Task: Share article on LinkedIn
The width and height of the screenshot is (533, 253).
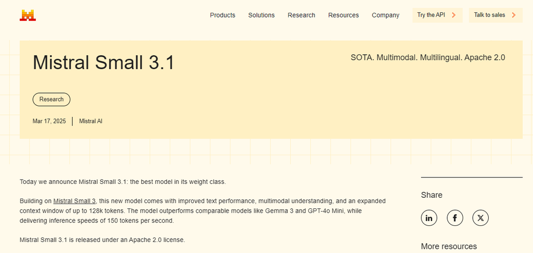Action: (x=429, y=218)
